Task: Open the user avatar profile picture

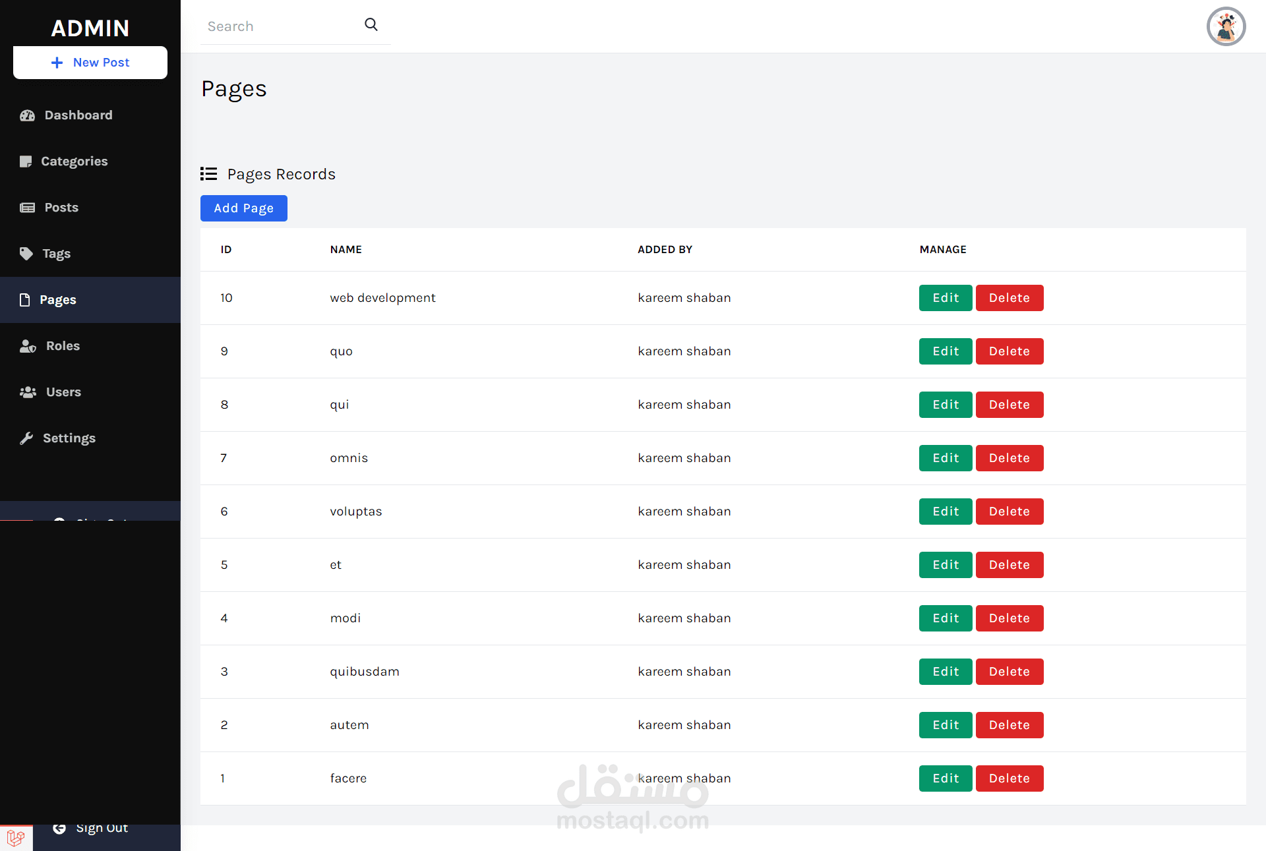Action: click(1226, 26)
